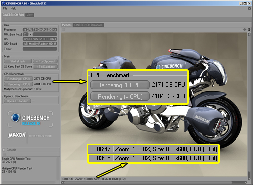Toggle the Console panel checkbox

tap(4, 150)
